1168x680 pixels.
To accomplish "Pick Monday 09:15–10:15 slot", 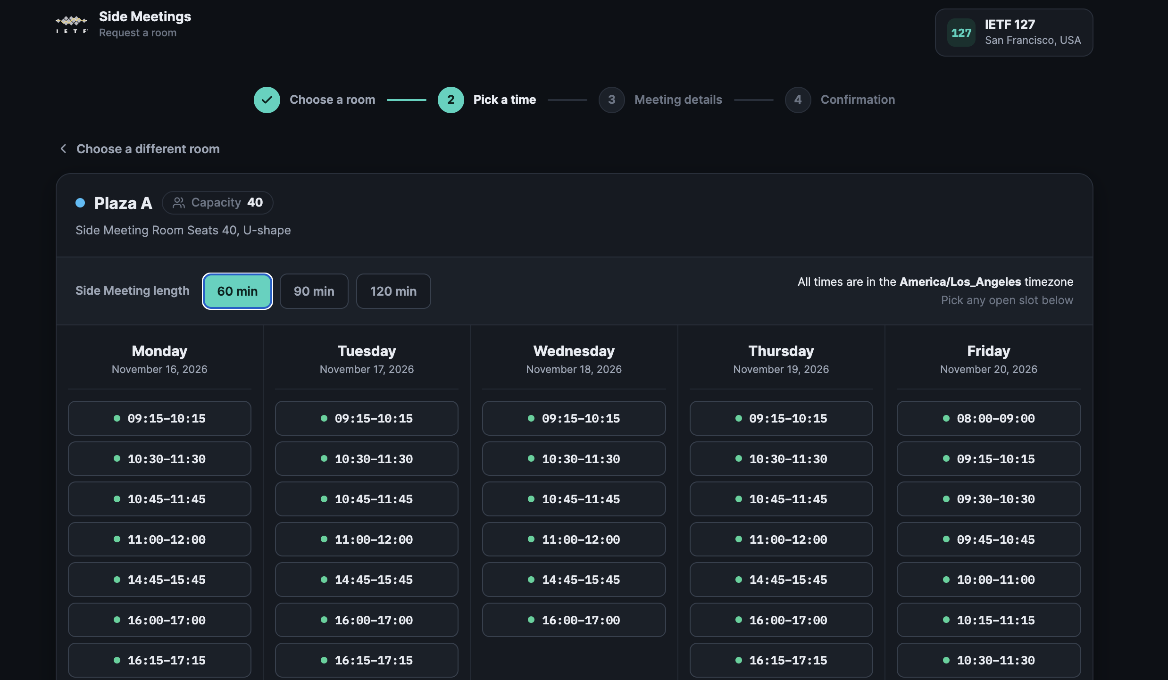I will (159, 418).
